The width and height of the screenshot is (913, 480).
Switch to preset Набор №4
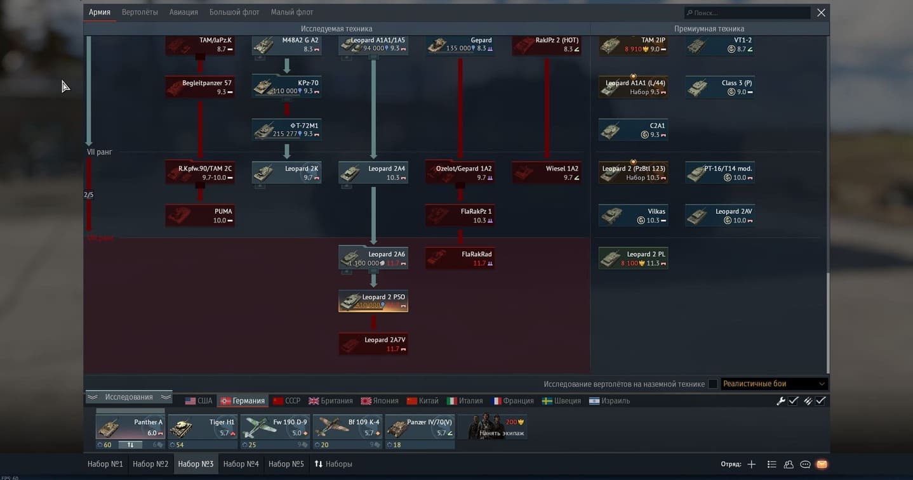tap(241, 464)
